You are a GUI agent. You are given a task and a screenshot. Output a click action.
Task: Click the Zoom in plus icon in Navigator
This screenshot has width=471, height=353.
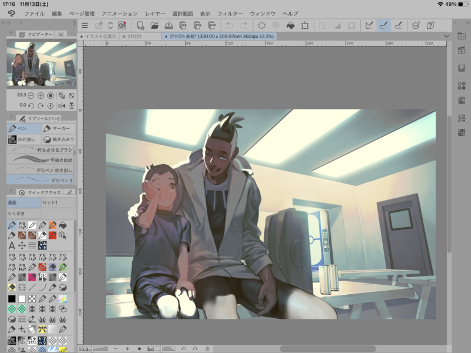pyautogui.click(x=41, y=95)
